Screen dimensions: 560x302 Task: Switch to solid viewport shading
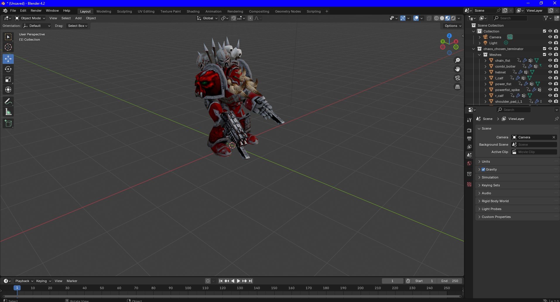coord(442,18)
